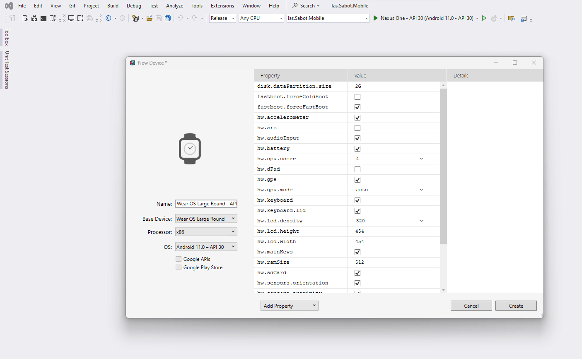Toggle the hw.battery checkbox
Viewport: 582px width, 359px height.
[x=357, y=149]
